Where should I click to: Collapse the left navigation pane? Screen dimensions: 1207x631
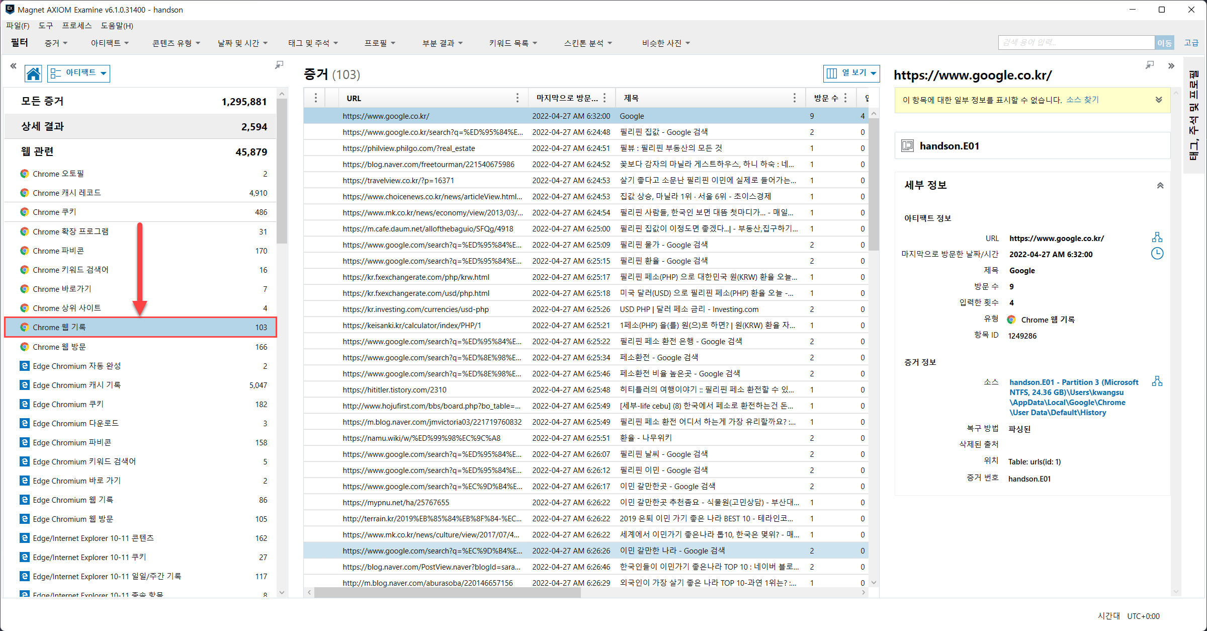(13, 65)
